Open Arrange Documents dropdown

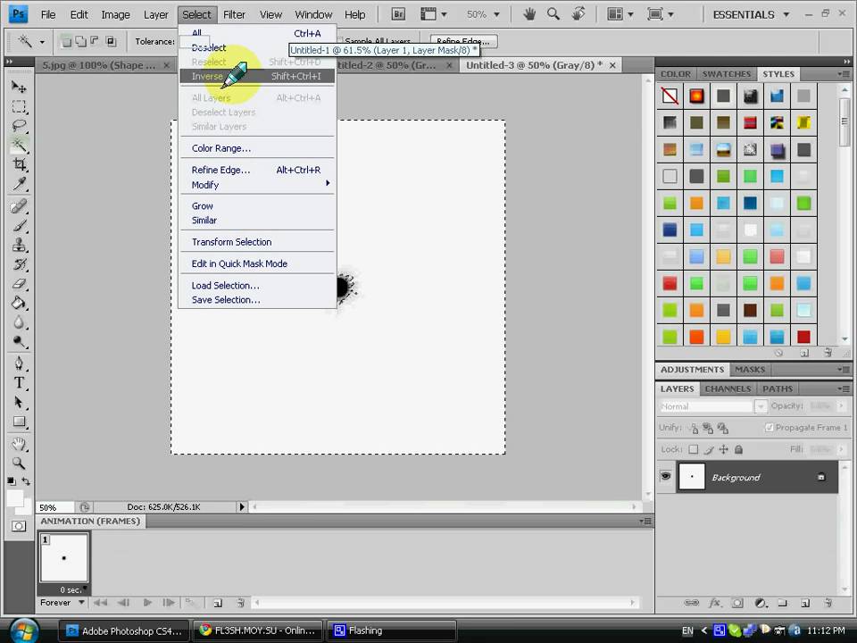pos(620,14)
